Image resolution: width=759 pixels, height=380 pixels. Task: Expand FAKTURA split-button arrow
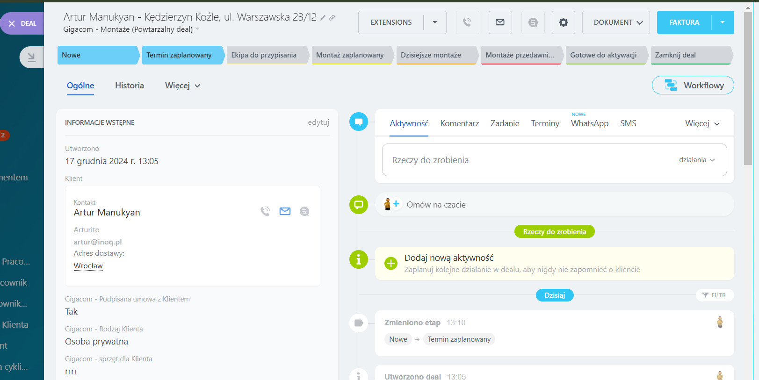(x=723, y=22)
